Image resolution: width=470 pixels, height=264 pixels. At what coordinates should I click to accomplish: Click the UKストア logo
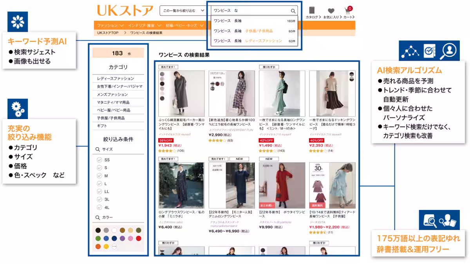125,10
